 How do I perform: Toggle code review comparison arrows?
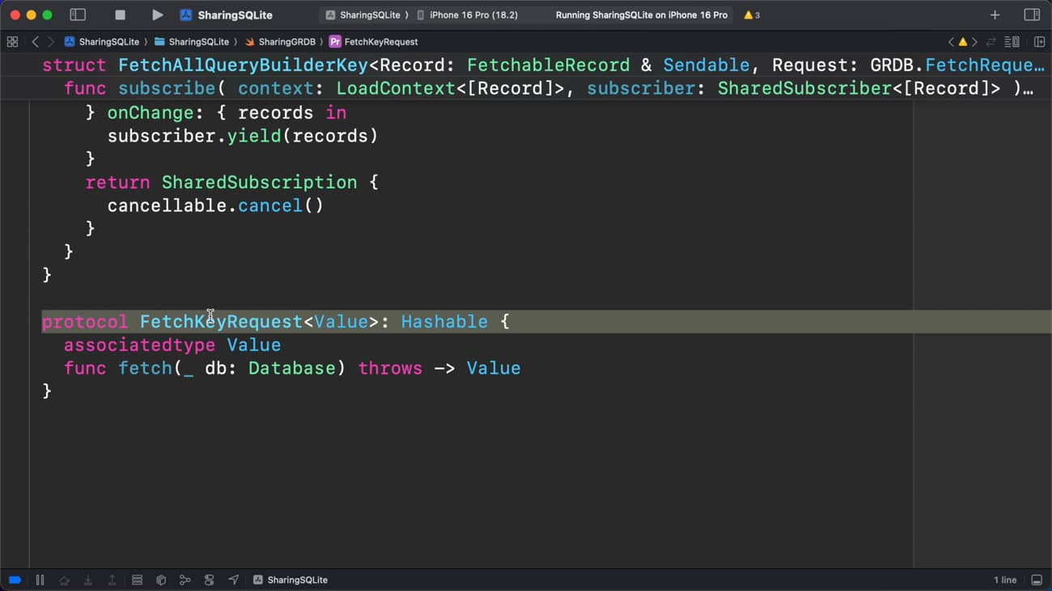(x=990, y=41)
